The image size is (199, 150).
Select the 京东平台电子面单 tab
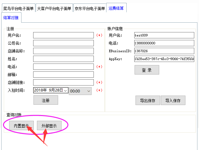pyautogui.click(x=90, y=8)
